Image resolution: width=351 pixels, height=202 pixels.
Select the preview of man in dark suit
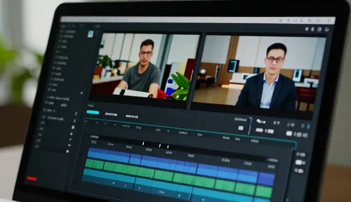click(258, 73)
